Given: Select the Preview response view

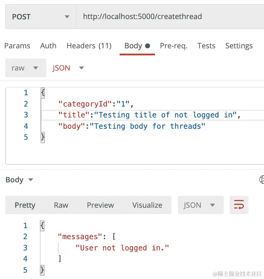Looking at the screenshot, I should (100, 205).
